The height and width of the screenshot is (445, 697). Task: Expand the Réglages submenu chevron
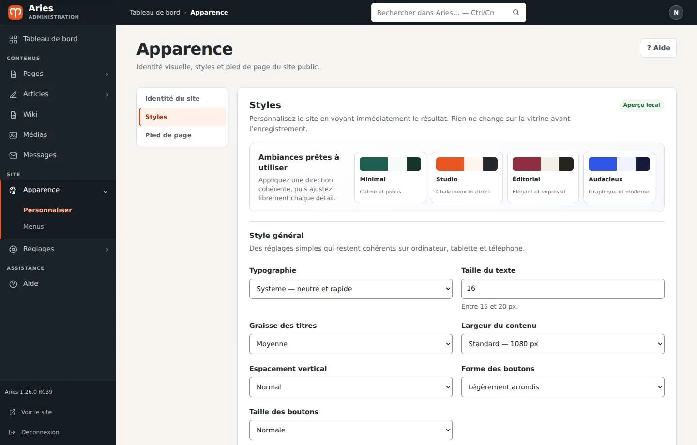tap(107, 249)
